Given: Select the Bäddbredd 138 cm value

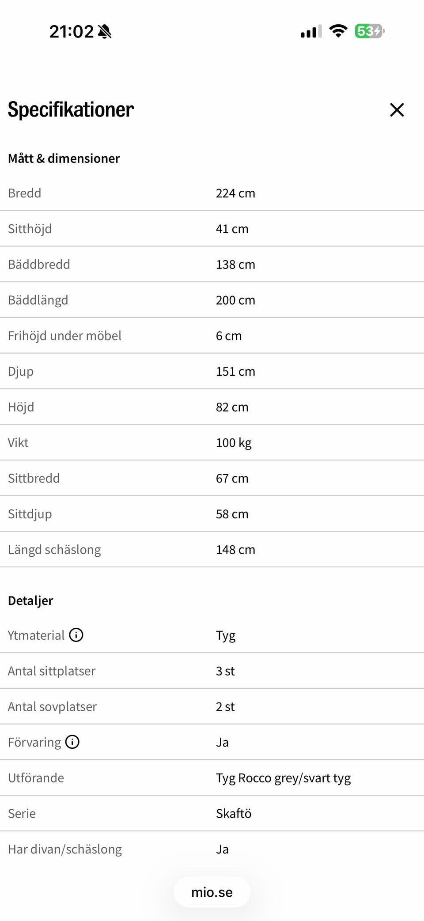Looking at the screenshot, I should pyautogui.click(x=235, y=264).
